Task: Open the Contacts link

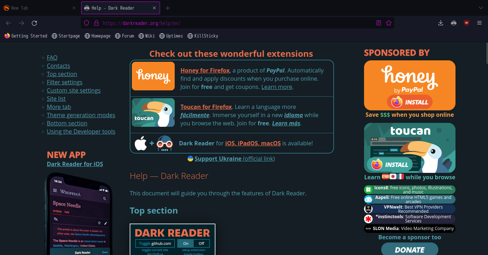Action: point(58,66)
